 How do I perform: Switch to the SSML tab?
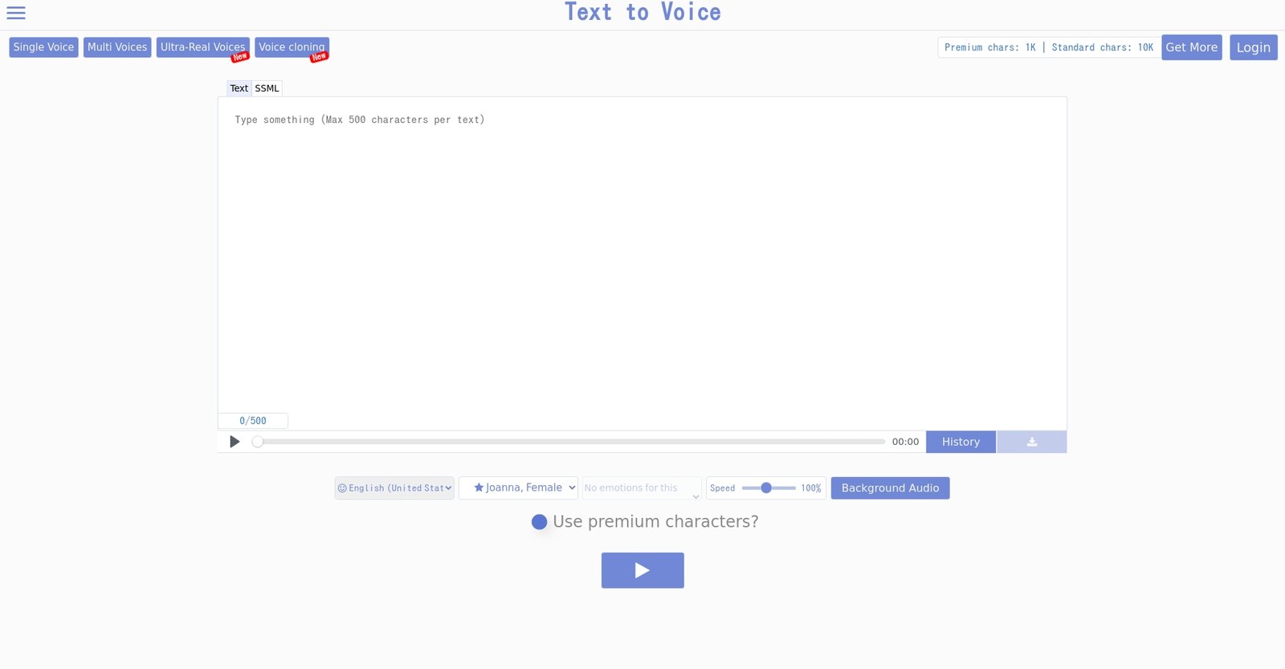[x=267, y=88]
